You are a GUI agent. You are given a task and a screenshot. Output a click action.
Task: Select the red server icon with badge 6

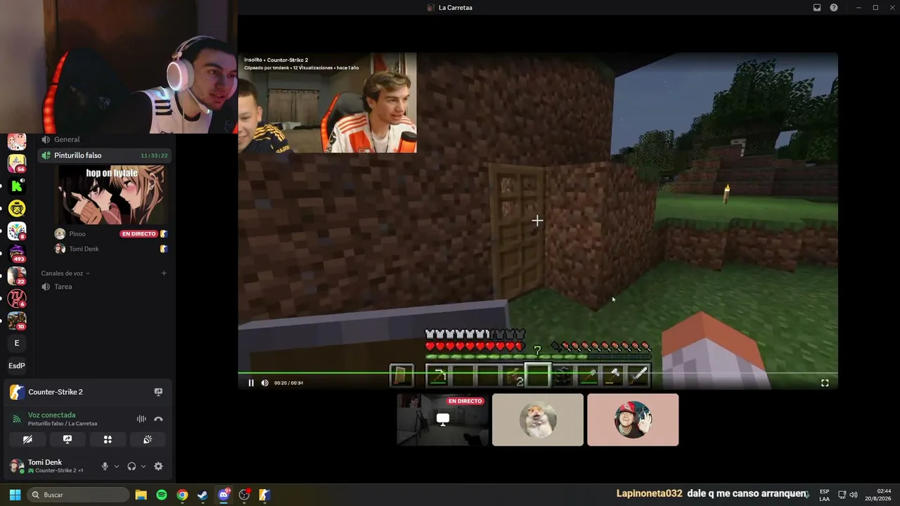click(17, 299)
